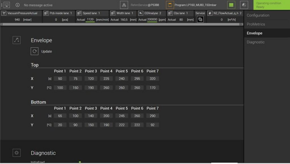290x164 pixels.
Task: Click the green status bars icon
Action: (231, 5)
